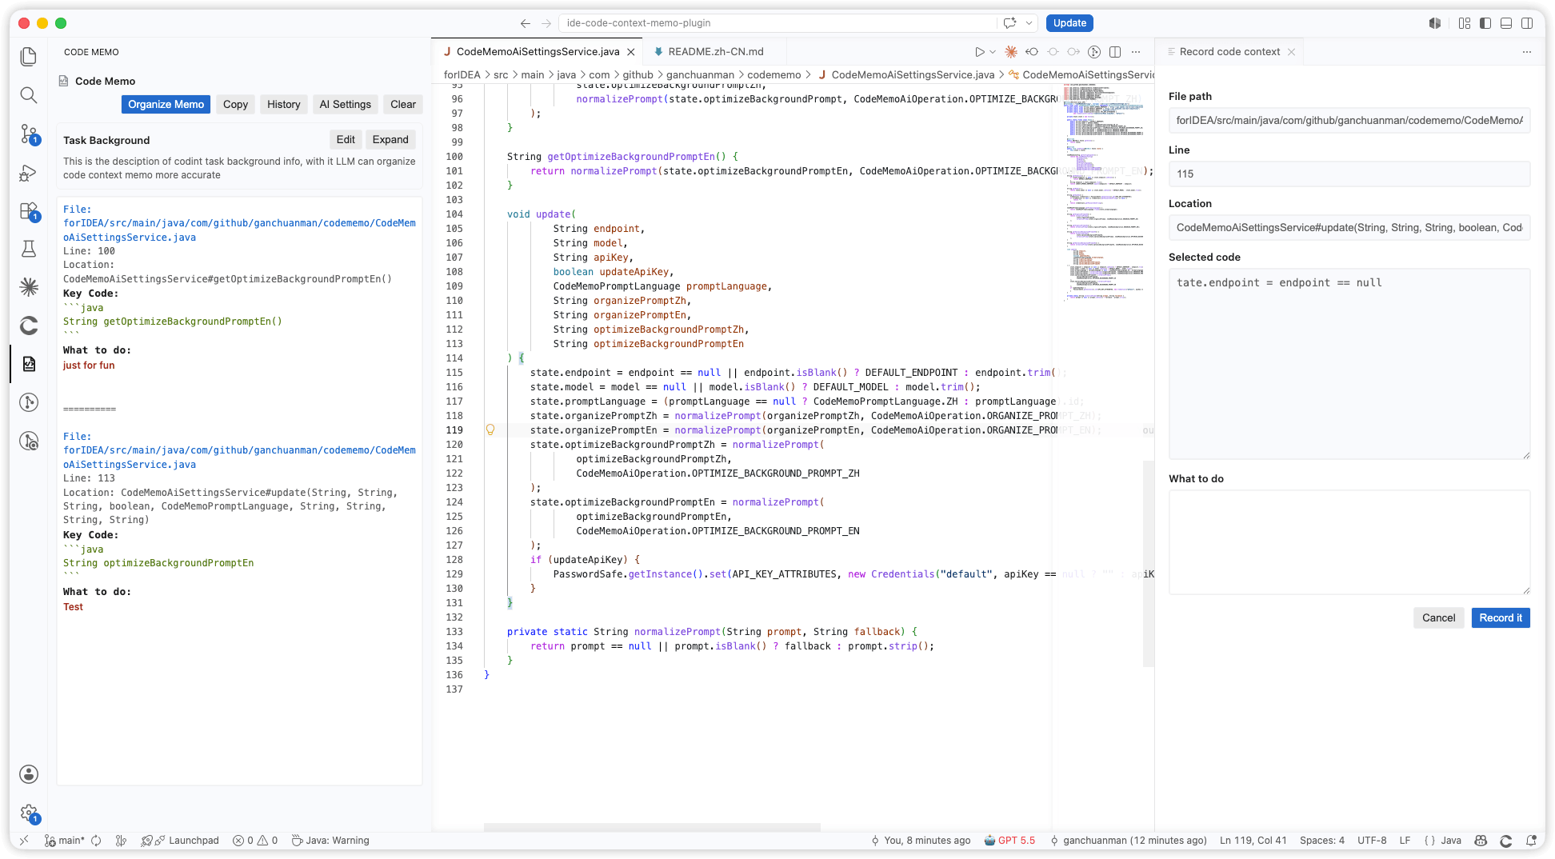Open the Accounts icon in activity bar
Screen dimensions: 1555x859
tap(29, 773)
